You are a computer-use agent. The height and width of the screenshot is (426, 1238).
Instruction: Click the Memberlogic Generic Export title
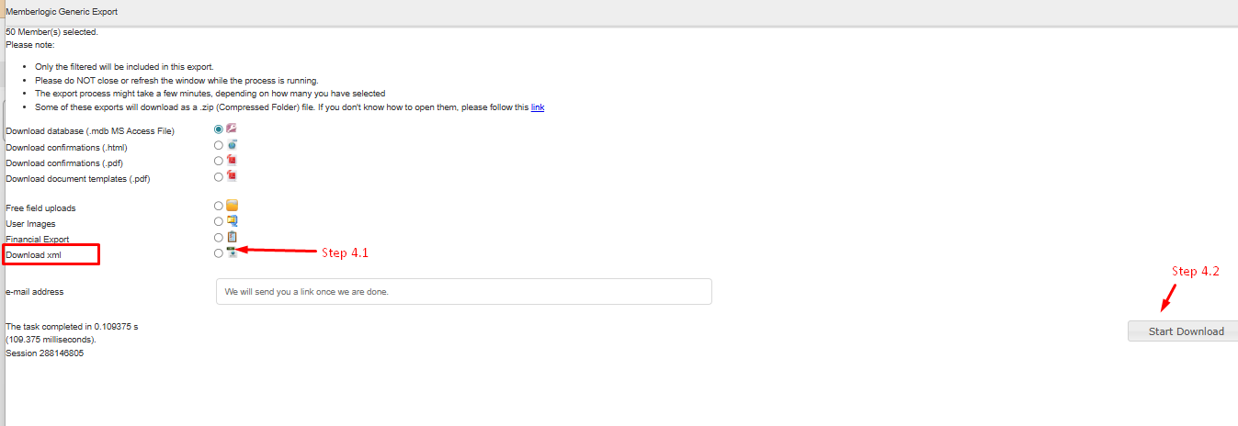tap(62, 12)
